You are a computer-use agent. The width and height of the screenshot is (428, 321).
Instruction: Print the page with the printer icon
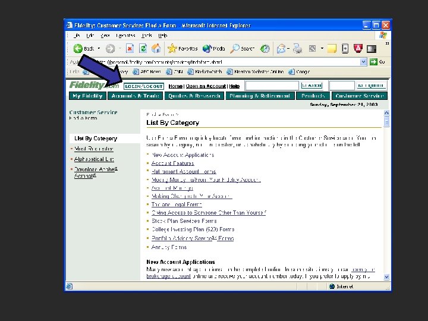click(298, 49)
